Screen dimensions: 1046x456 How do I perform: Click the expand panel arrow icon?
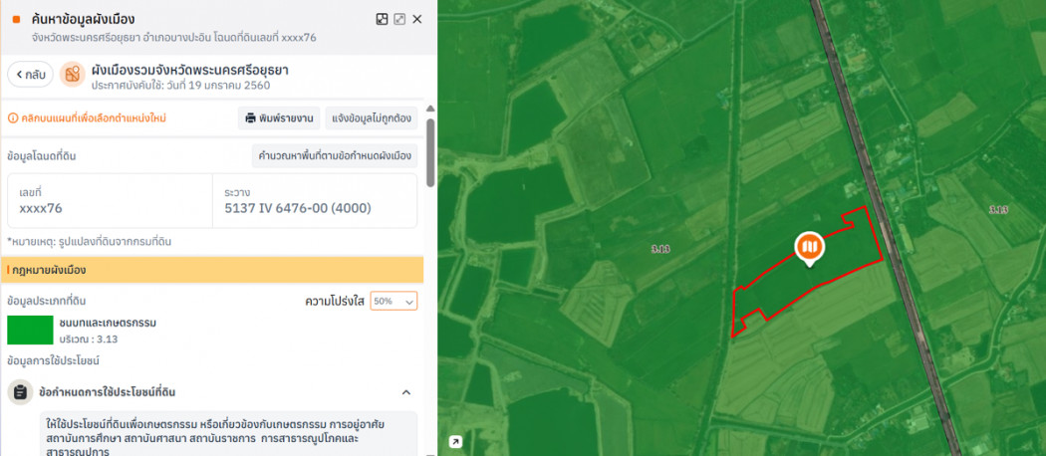pyautogui.click(x=399, y=19)
